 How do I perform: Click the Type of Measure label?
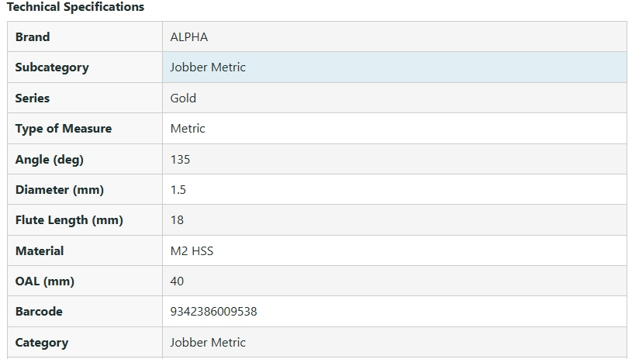[64, 129]
